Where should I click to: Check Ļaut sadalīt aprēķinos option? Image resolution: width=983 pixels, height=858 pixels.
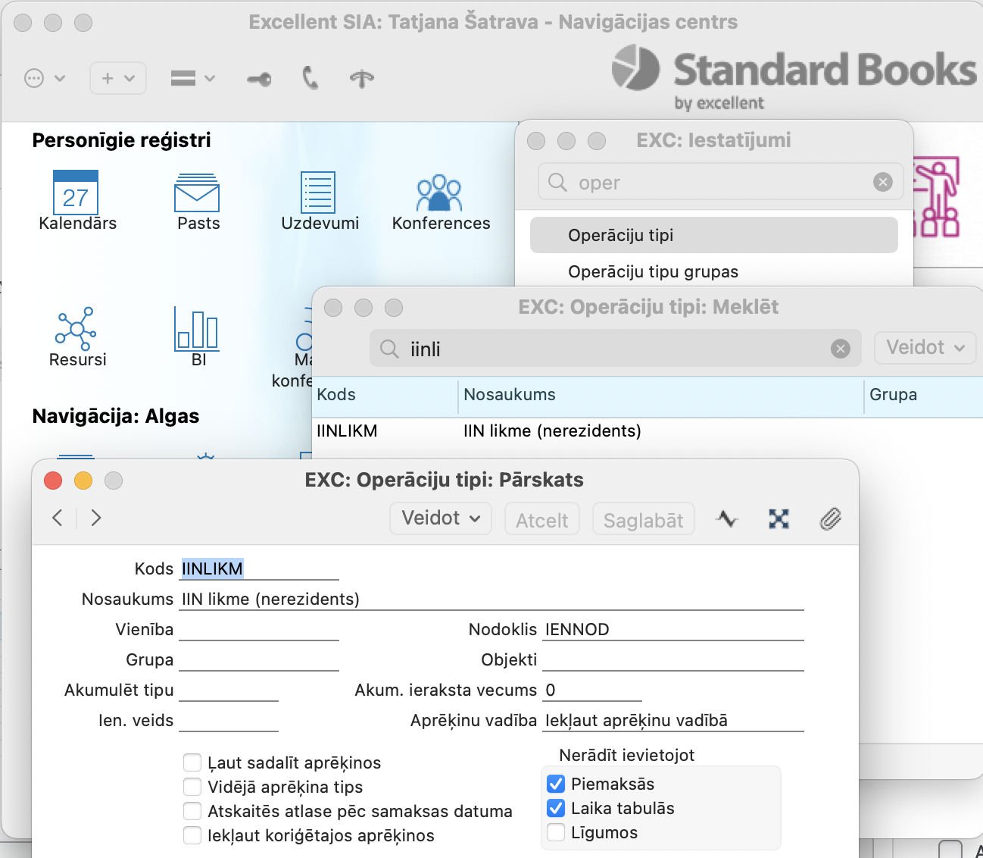click(x=193, y=762)
